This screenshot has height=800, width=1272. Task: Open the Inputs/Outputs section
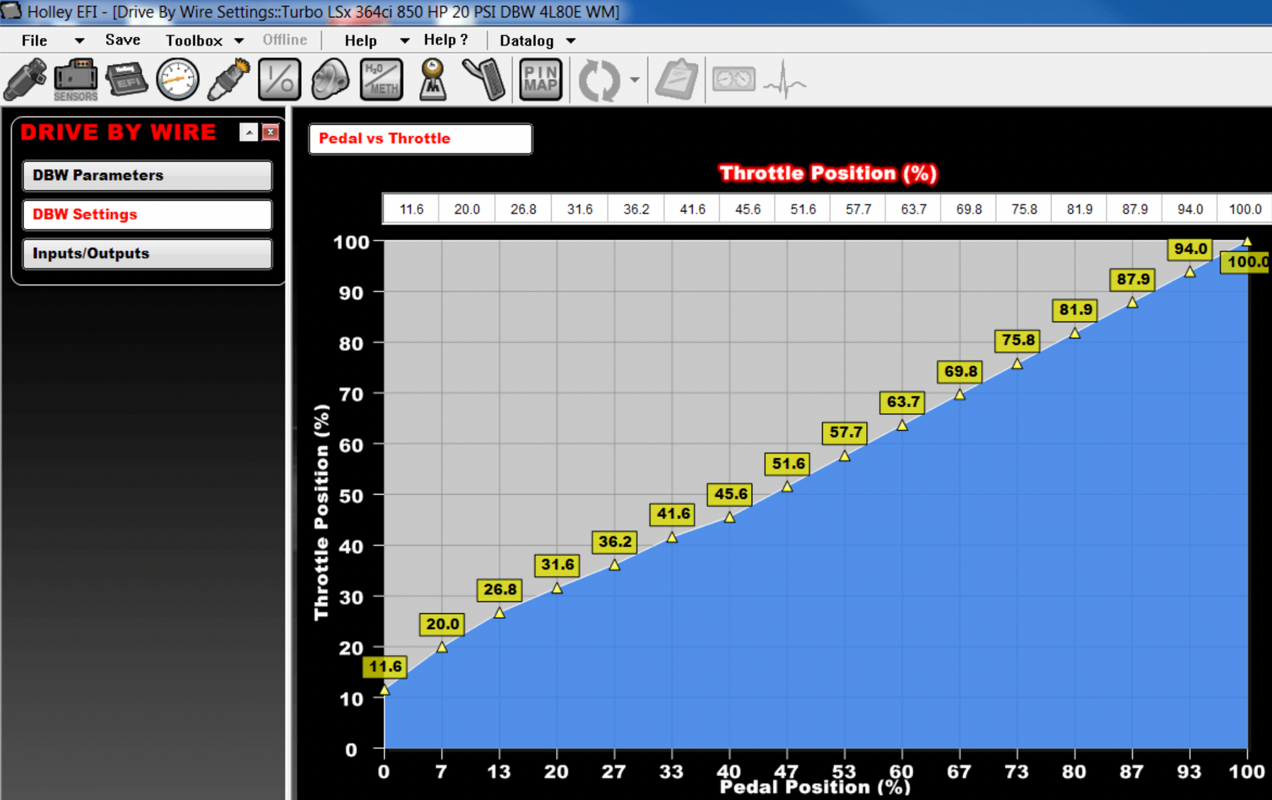point(147,254)
